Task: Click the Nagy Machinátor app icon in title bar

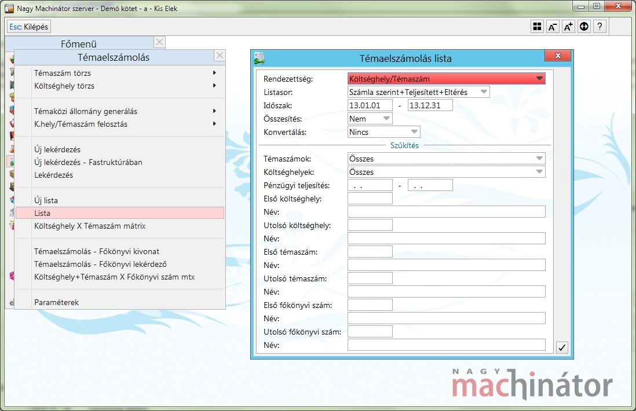Action: tap(9, 9)
